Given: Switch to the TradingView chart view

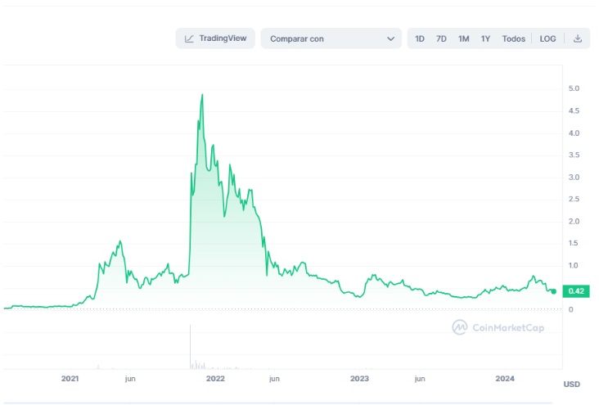Looking at the screenshot, I should tap(216, 38).
